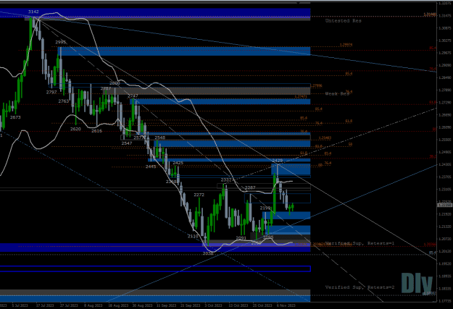This screenshot has height=309, width=453.
Task: Click the 2110 swing low label
Action: point(193,236)
